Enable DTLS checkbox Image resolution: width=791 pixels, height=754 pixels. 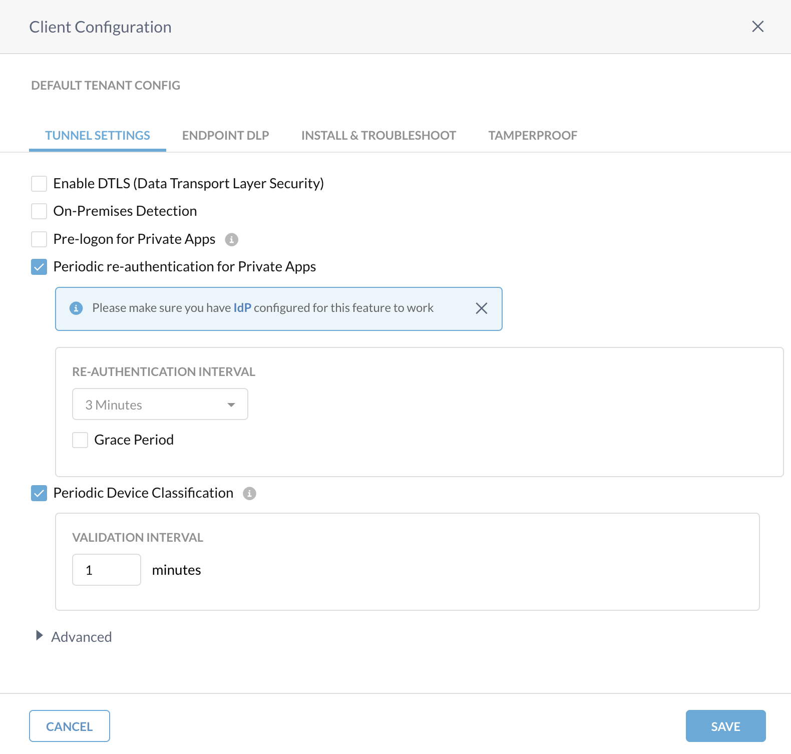39,184
